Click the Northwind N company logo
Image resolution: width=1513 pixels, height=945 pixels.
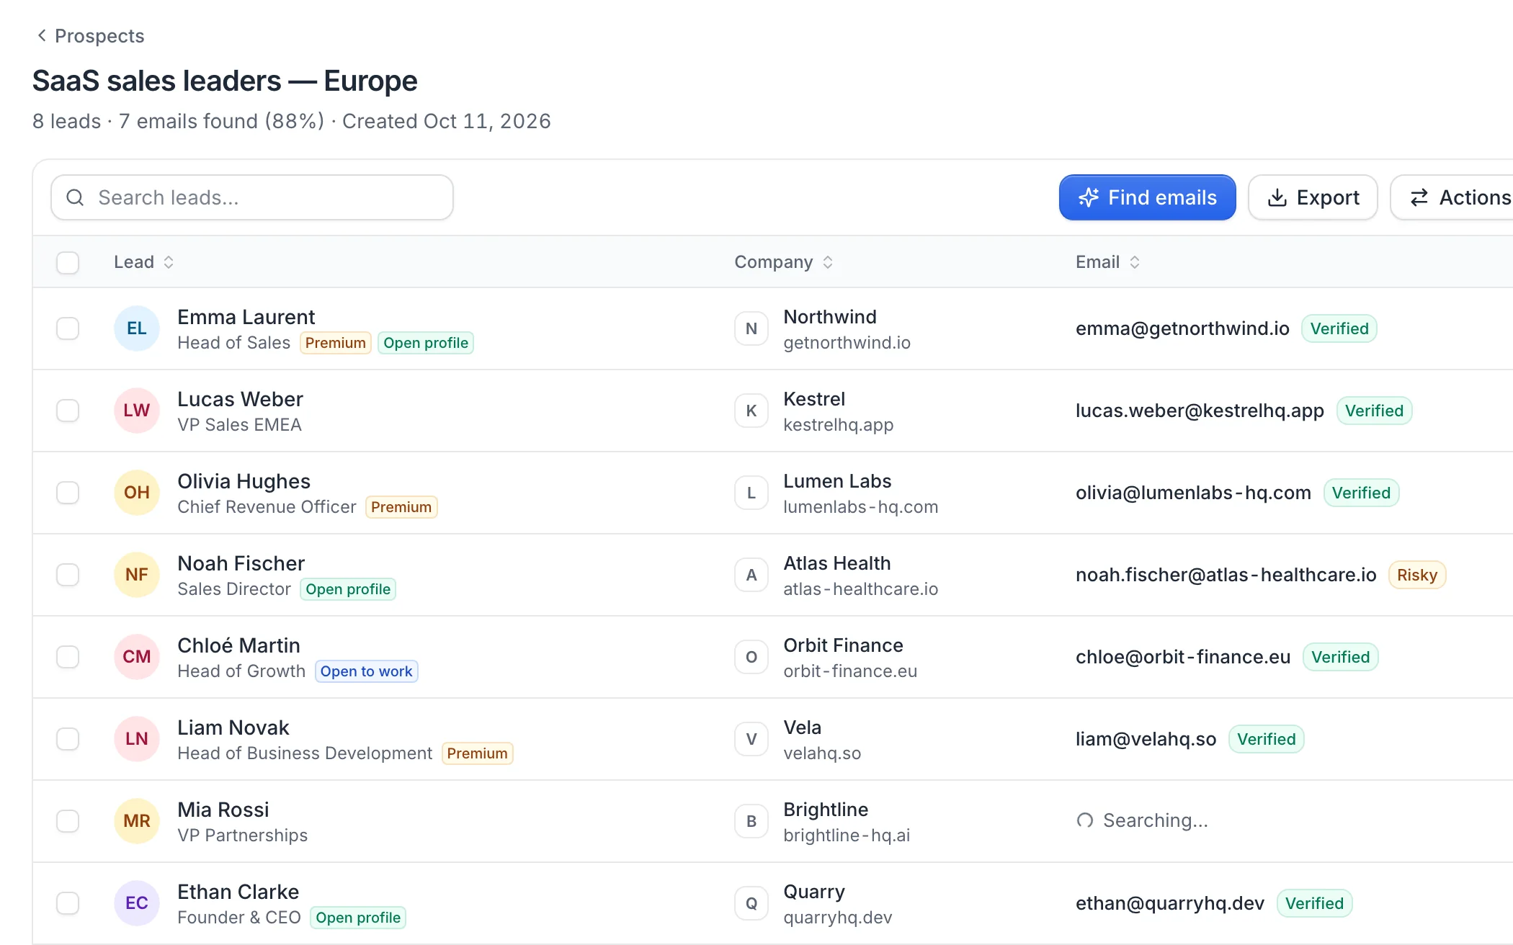[x=751, y=328]
